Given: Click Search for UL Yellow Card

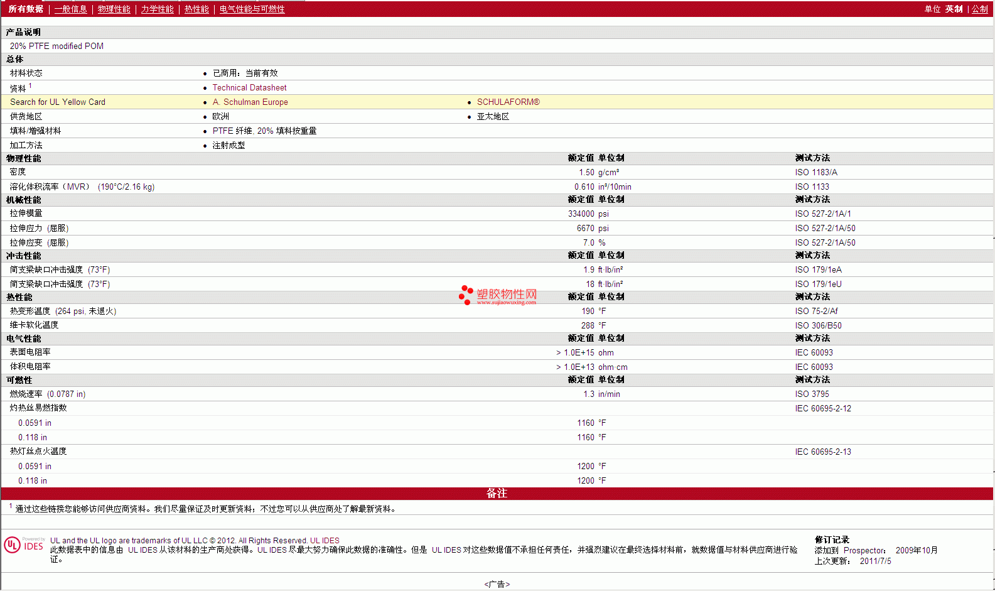Looking at the screenshot, I should tap(58, 102).
